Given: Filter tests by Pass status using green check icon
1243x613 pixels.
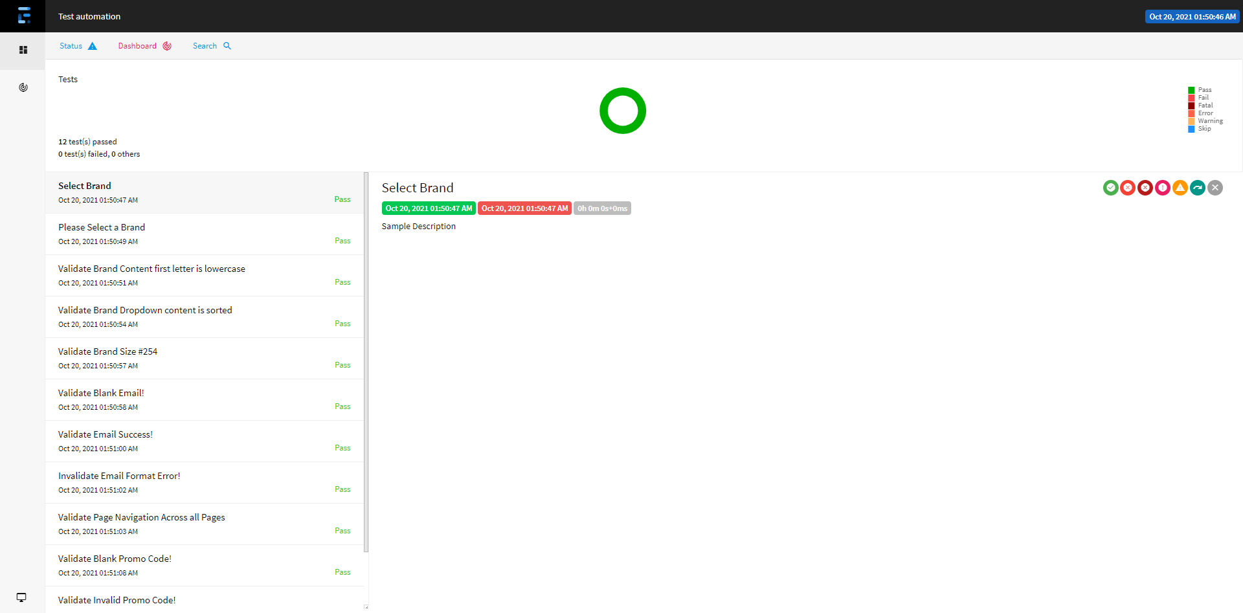Looking at the screenshot, I should (x=1111, y=188).
